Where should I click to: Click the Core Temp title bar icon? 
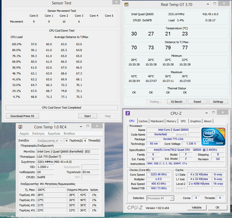20,127
